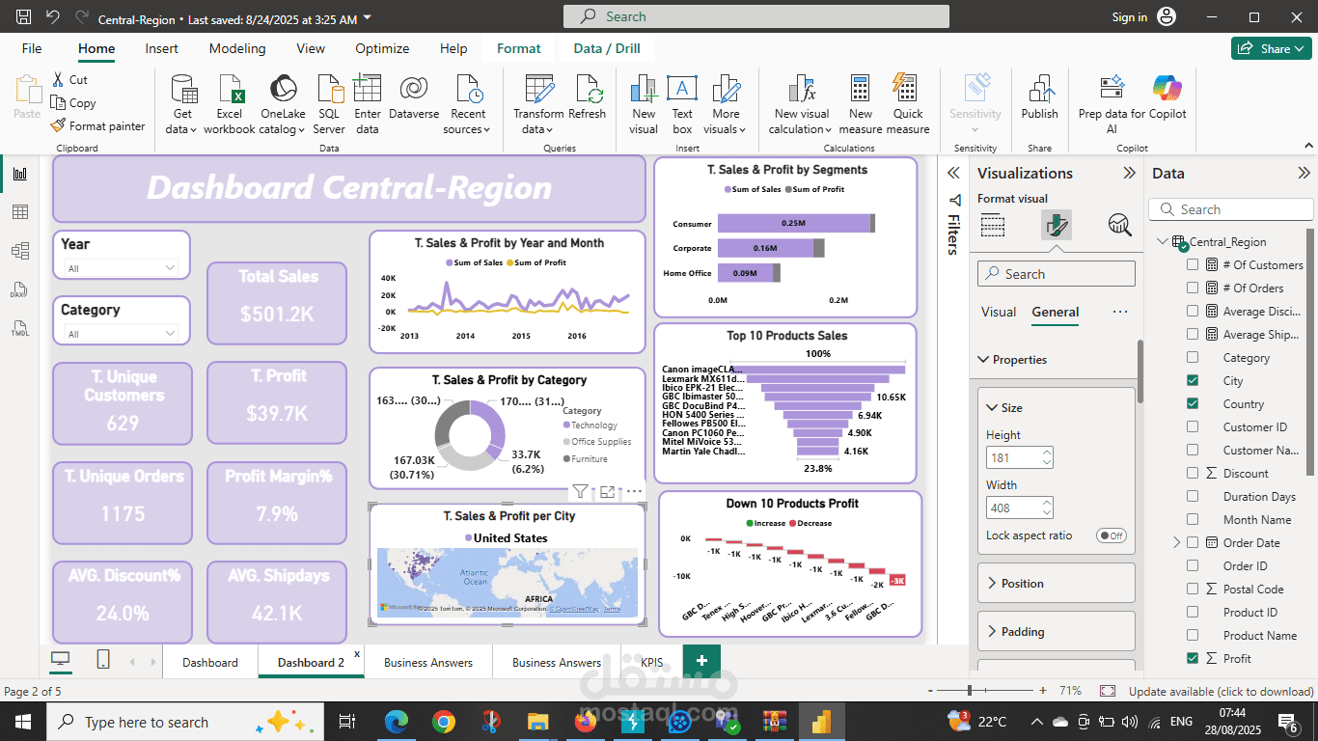Click the Windows taskbar search box
The width and height of the screenshot is (1318, 741).
(x=184, y=722)
